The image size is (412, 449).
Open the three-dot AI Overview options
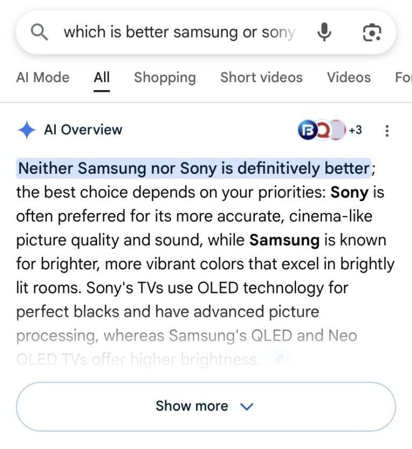pyautogui.click(x=387, y=130)
